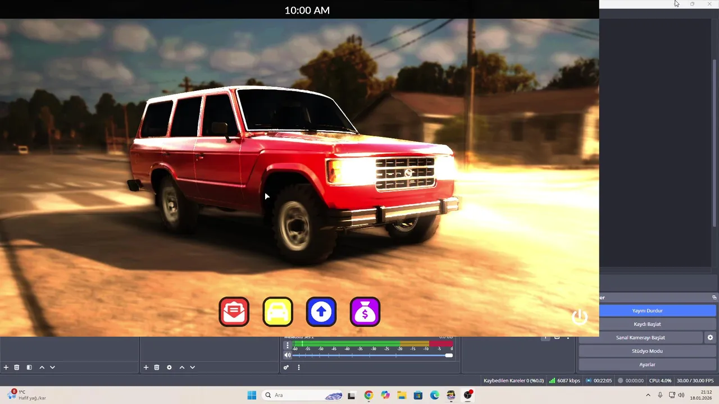Open advanced audio properties gears icon
Screen dimensions: 719x404
click(x=286, y=368)
